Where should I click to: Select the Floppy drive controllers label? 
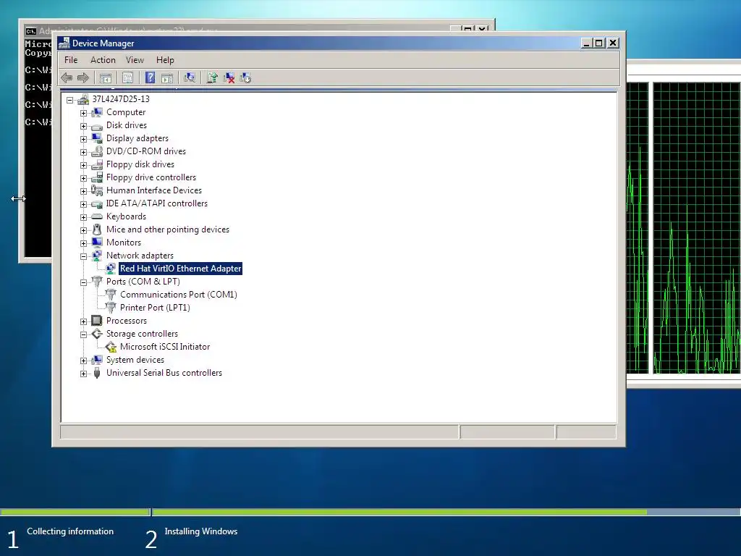151,177
